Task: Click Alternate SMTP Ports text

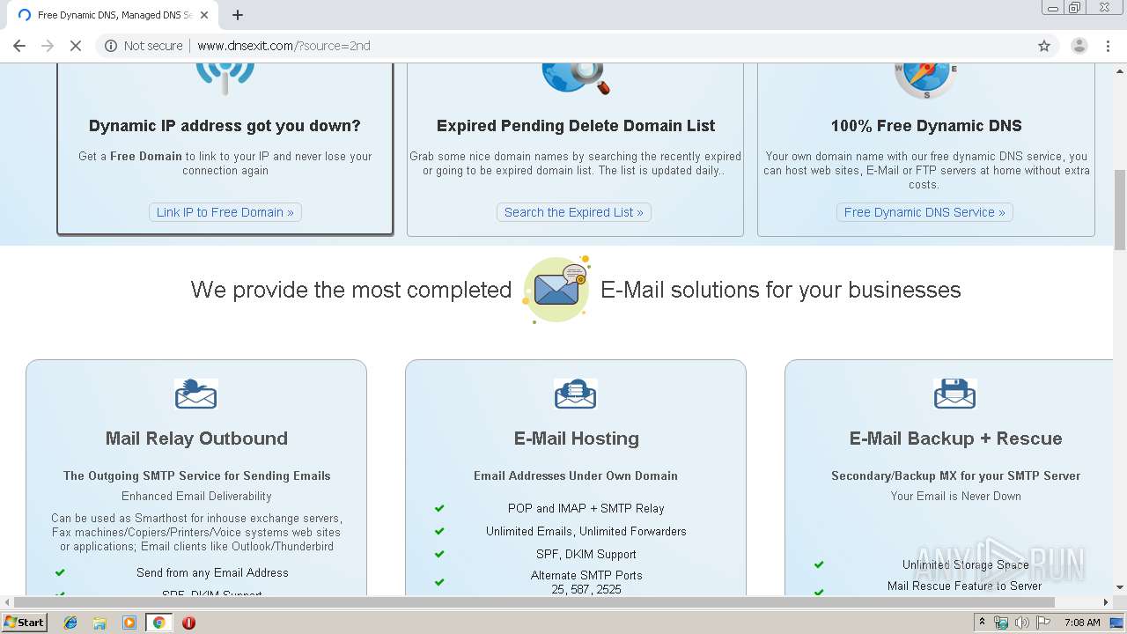Action: (586, 575)
